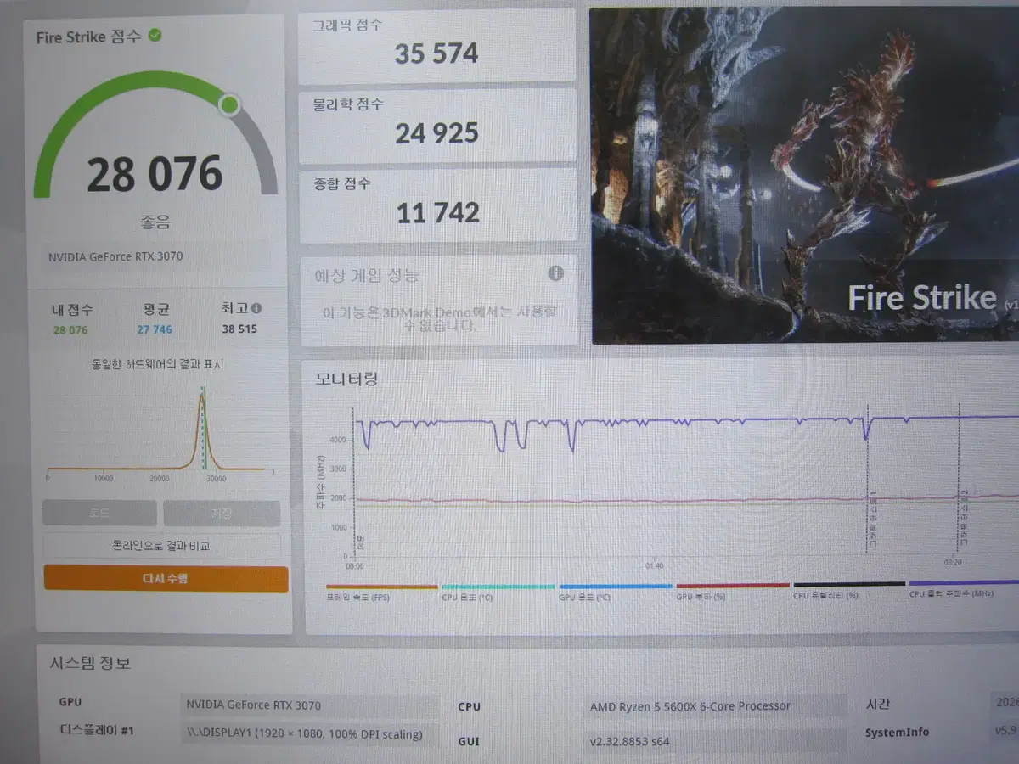Click the circular knob on the score gauge
This screenshot has height=764, width=1019.
coord(229,105)
